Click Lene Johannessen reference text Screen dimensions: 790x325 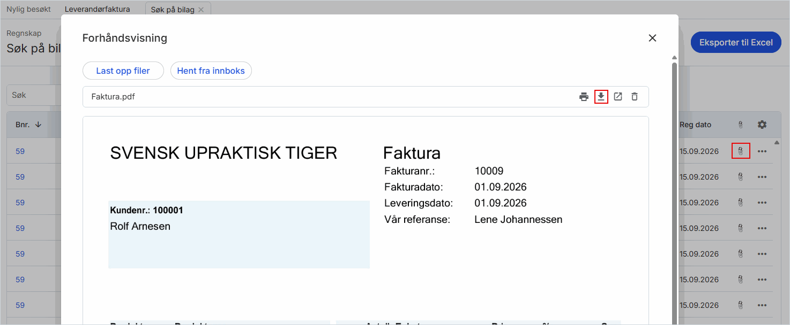click(x=518, y=219)
